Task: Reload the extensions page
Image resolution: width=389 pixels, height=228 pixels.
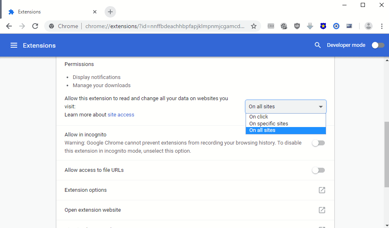Action: point(35,26)
